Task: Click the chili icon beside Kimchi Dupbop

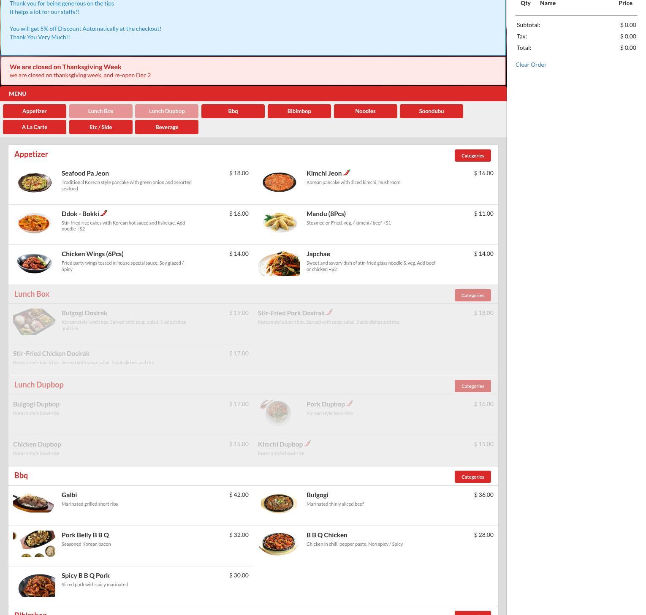Action: coord(307,443)
